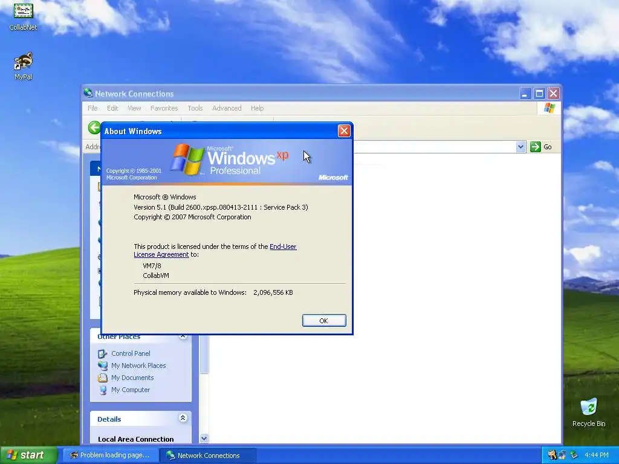Click the '2,096,556 KB' memory value

click(273, 292)
